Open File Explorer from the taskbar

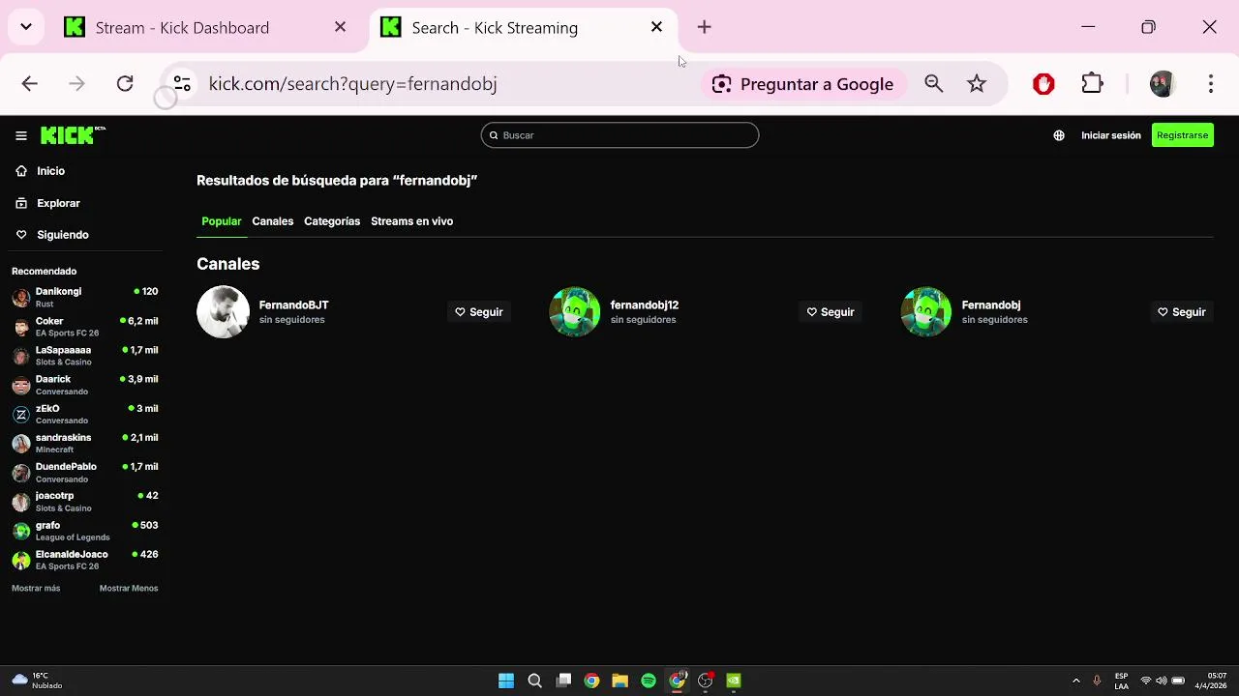click(620, 681)
